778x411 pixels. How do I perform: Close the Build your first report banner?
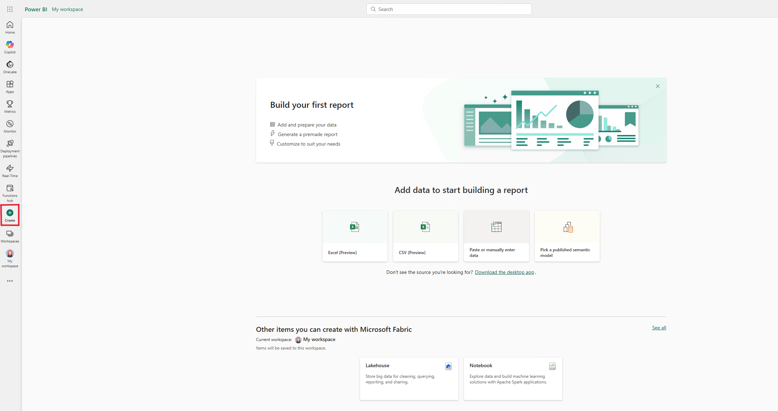coord(658,87)
